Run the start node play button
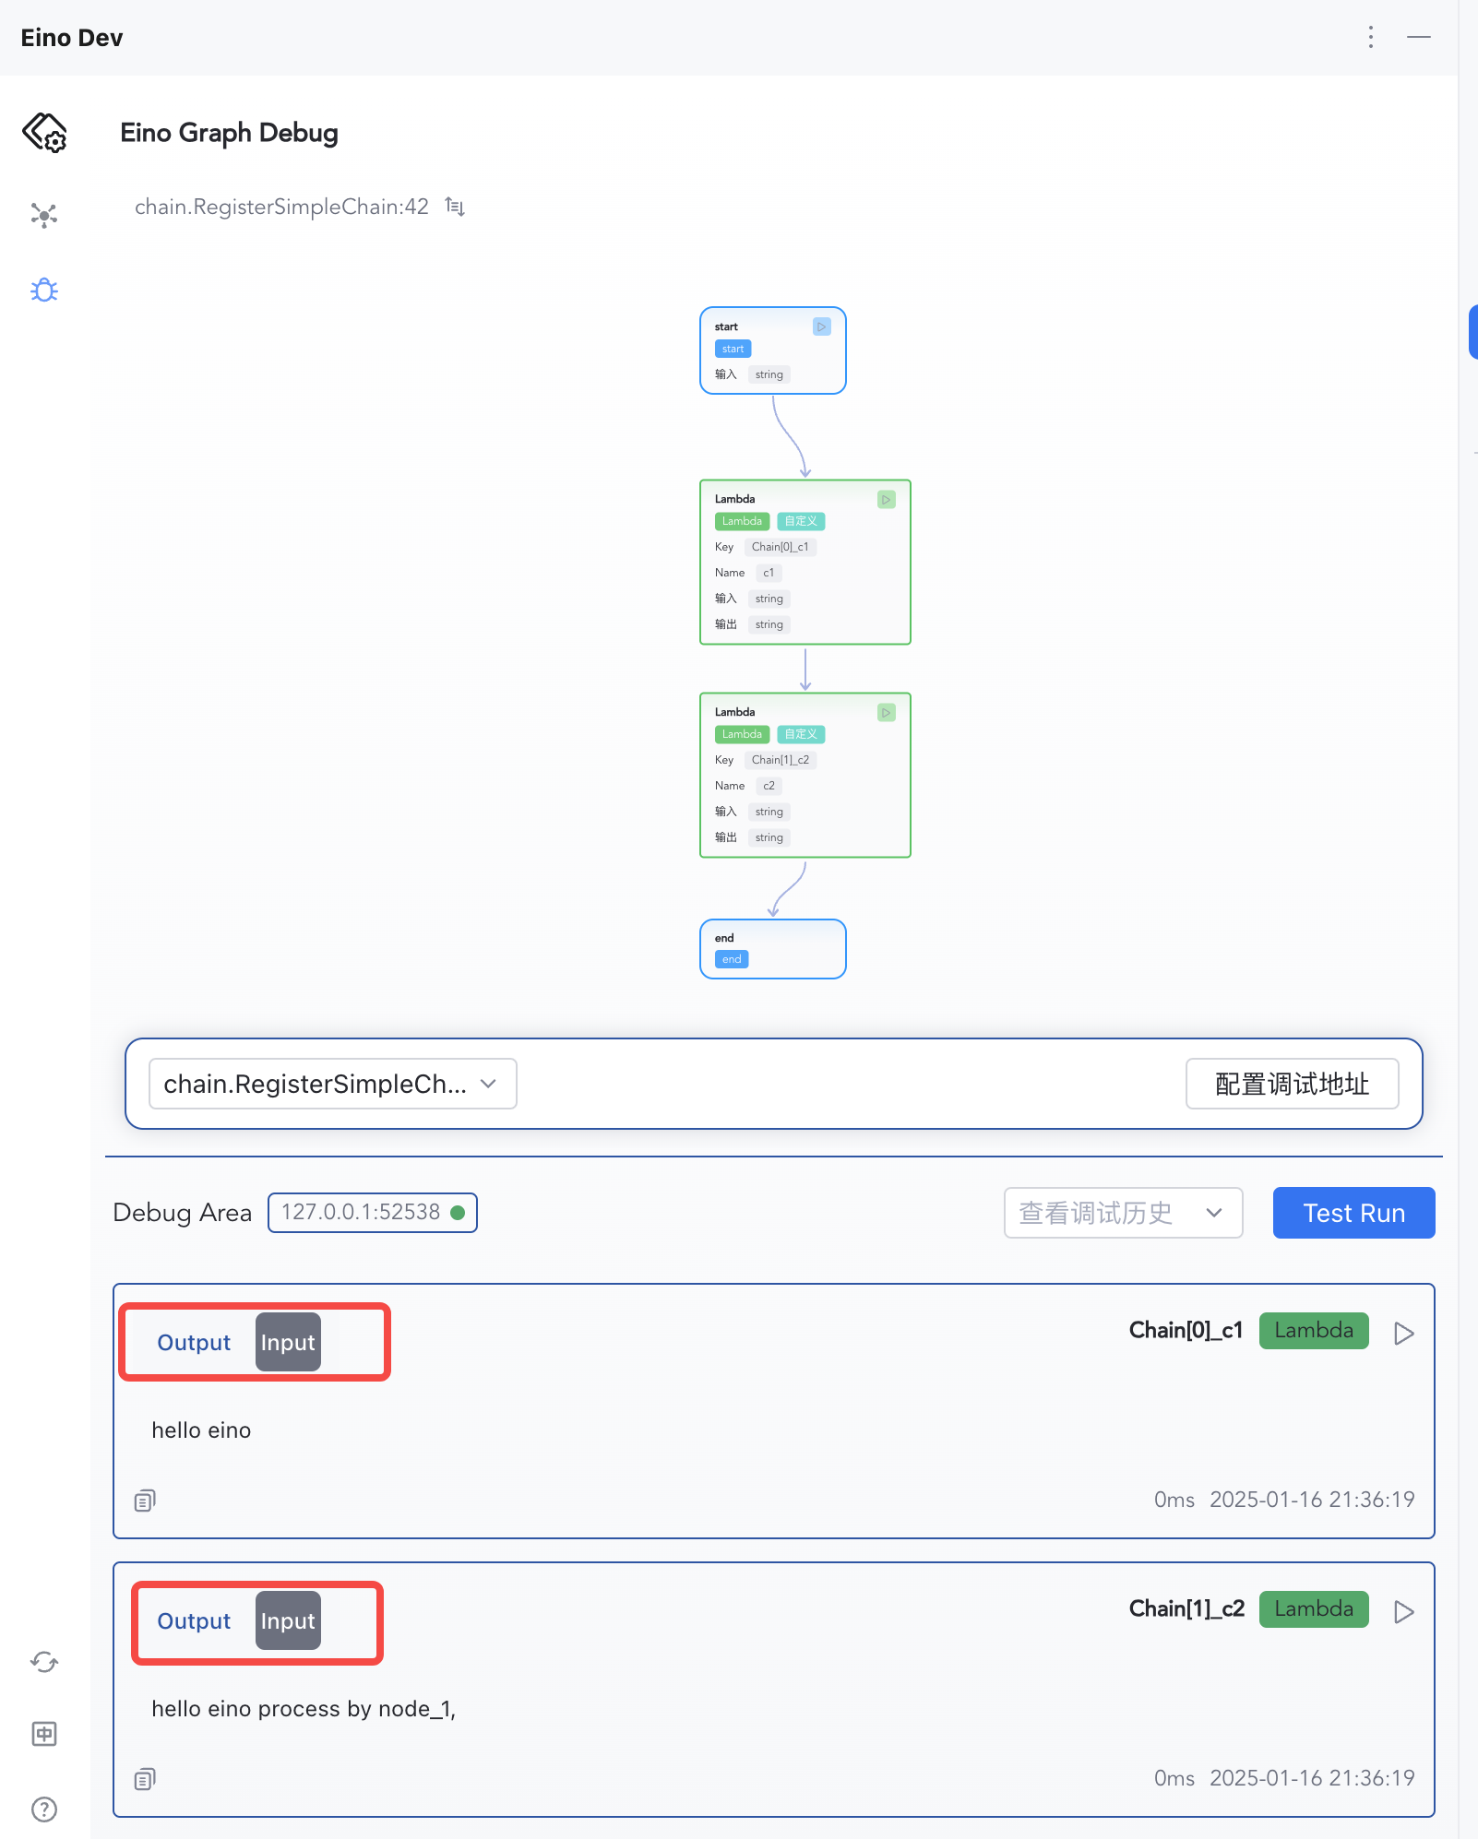This screenshot has height=1839, width=1478. [821, 326]
